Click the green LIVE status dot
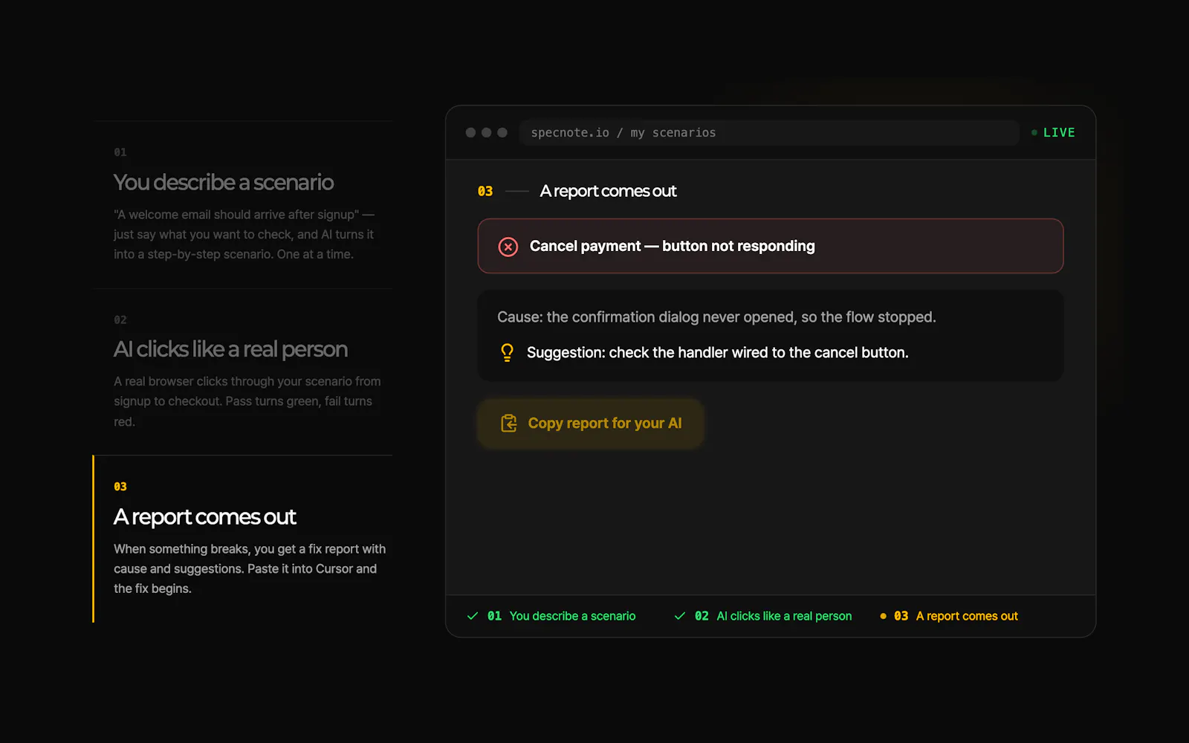The height and width of the screenshot is (743, 1189). pos(1034,133)
